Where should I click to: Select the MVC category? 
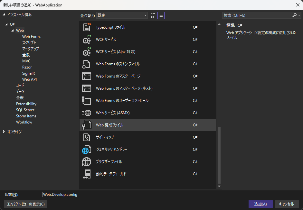[26, 61]
